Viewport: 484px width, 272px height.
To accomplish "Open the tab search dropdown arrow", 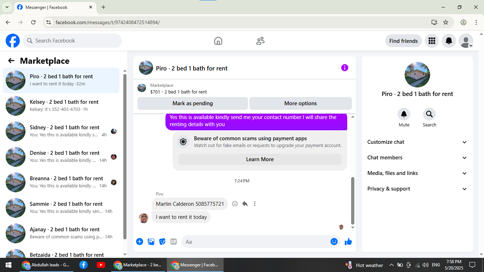I will [7, 7].
